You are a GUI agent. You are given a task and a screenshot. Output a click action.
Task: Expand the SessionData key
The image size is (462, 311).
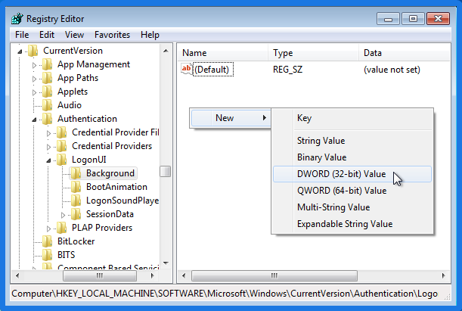63,215
